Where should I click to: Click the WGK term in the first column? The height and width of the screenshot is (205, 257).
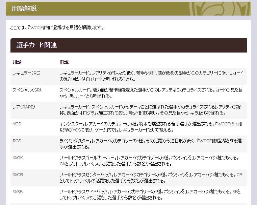click(x=18, y=158)
